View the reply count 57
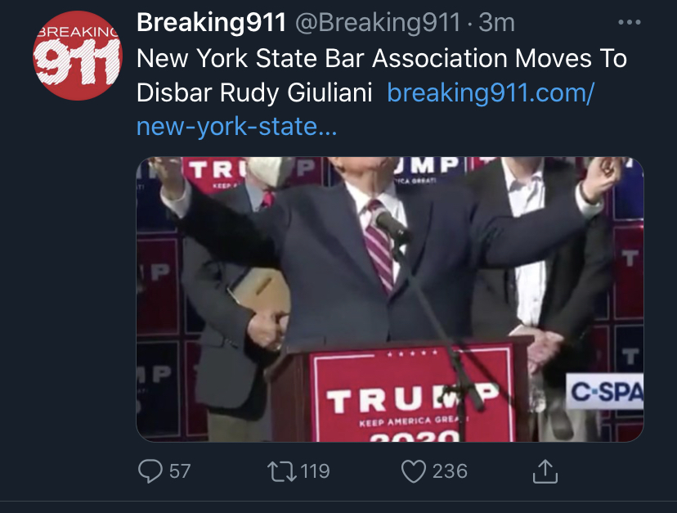Screen dimensions: 677x513 180,471
